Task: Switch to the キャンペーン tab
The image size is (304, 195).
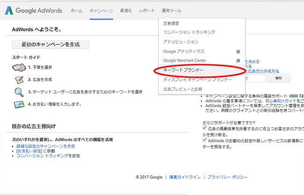Action: tap(101, 11)
